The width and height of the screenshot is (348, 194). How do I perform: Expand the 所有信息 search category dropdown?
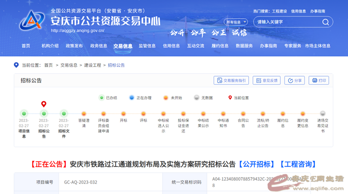[236, 22]
